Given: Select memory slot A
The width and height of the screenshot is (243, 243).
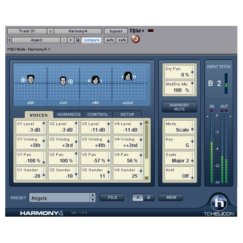Looking at the screenshot, I should 138,198.
